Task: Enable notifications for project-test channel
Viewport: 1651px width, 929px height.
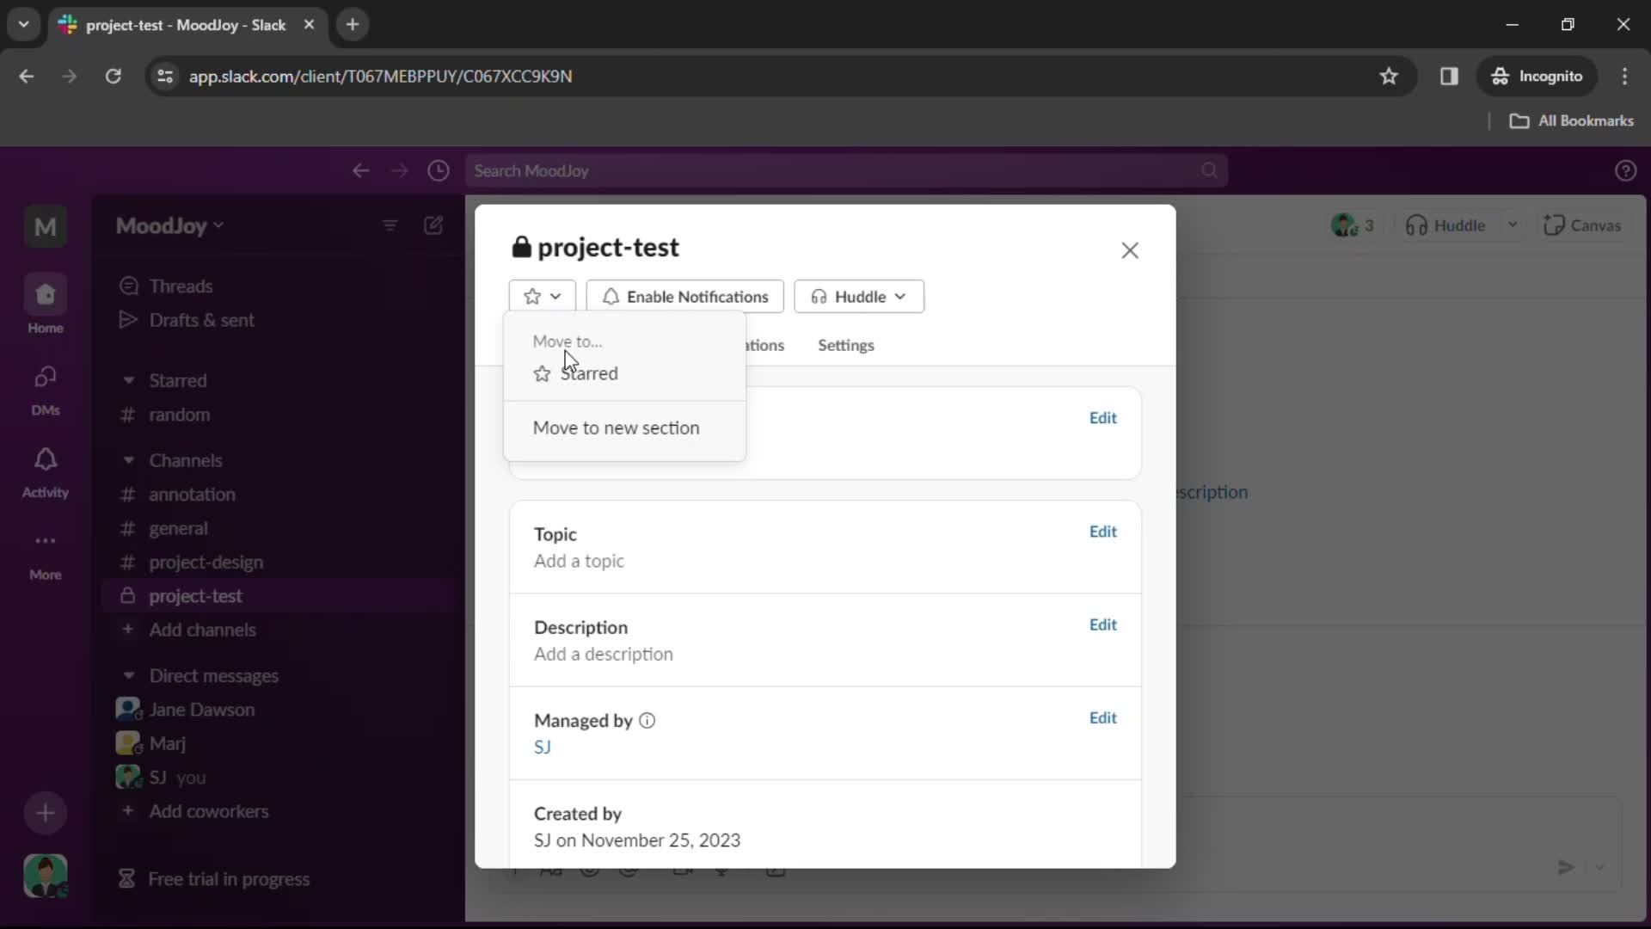Action: pyautogui.click(x=686, y=296)
